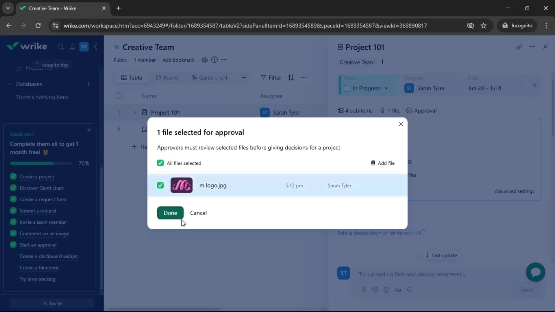The image size is (555, 312).
Task: Expand Project 101 row chevron
Action: point(135,113)
